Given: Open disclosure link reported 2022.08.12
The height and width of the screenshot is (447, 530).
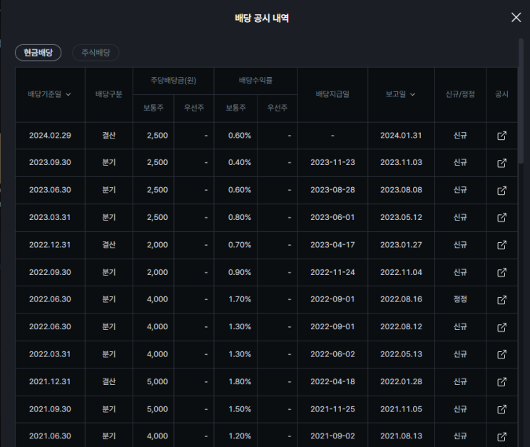Looking at the screenshot, I should pyautogui.click(x=501, y=327).
